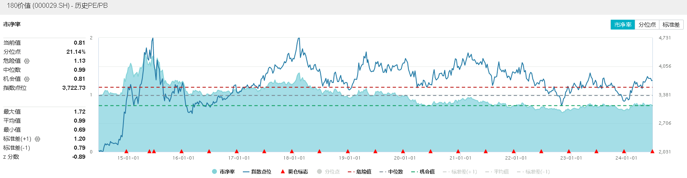Click the red dashed 危险值 legend marker
Viewport: 687px width, 178px height.
point(351,172)
